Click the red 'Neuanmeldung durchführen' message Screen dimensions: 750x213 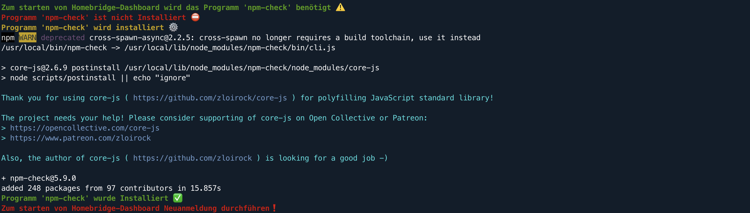point(217,208)
